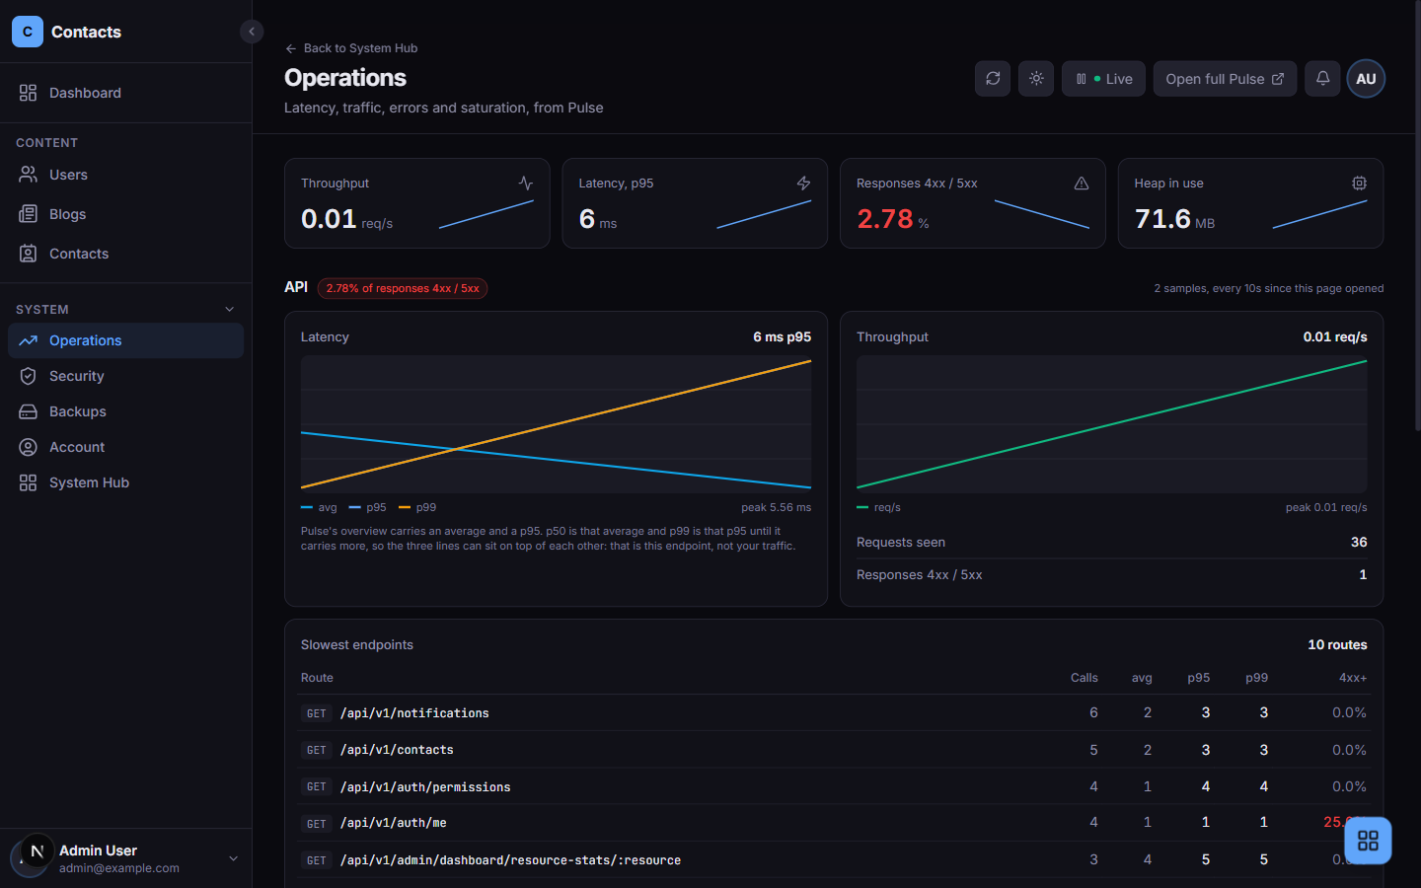
Task: Open Account in the sidebar
Action: (x=125, y=447)
